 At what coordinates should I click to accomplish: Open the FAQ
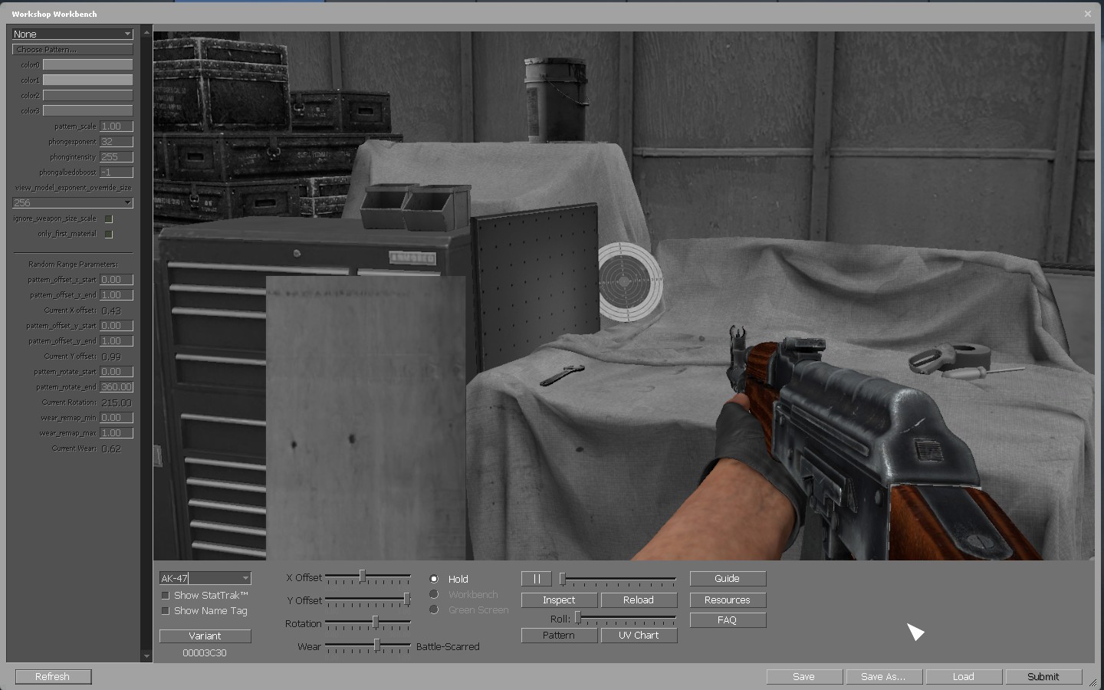728,620
